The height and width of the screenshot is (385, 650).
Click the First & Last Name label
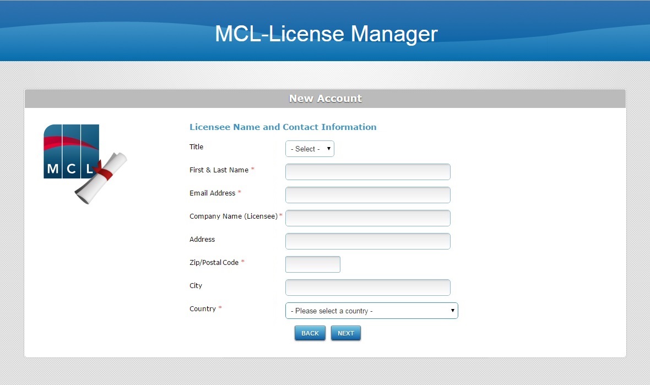219,170
